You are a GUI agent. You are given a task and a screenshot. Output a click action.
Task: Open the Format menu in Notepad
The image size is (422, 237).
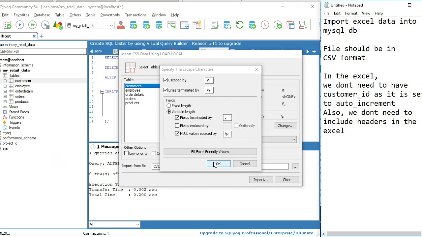pyautogui.click(x=351, y=13)
